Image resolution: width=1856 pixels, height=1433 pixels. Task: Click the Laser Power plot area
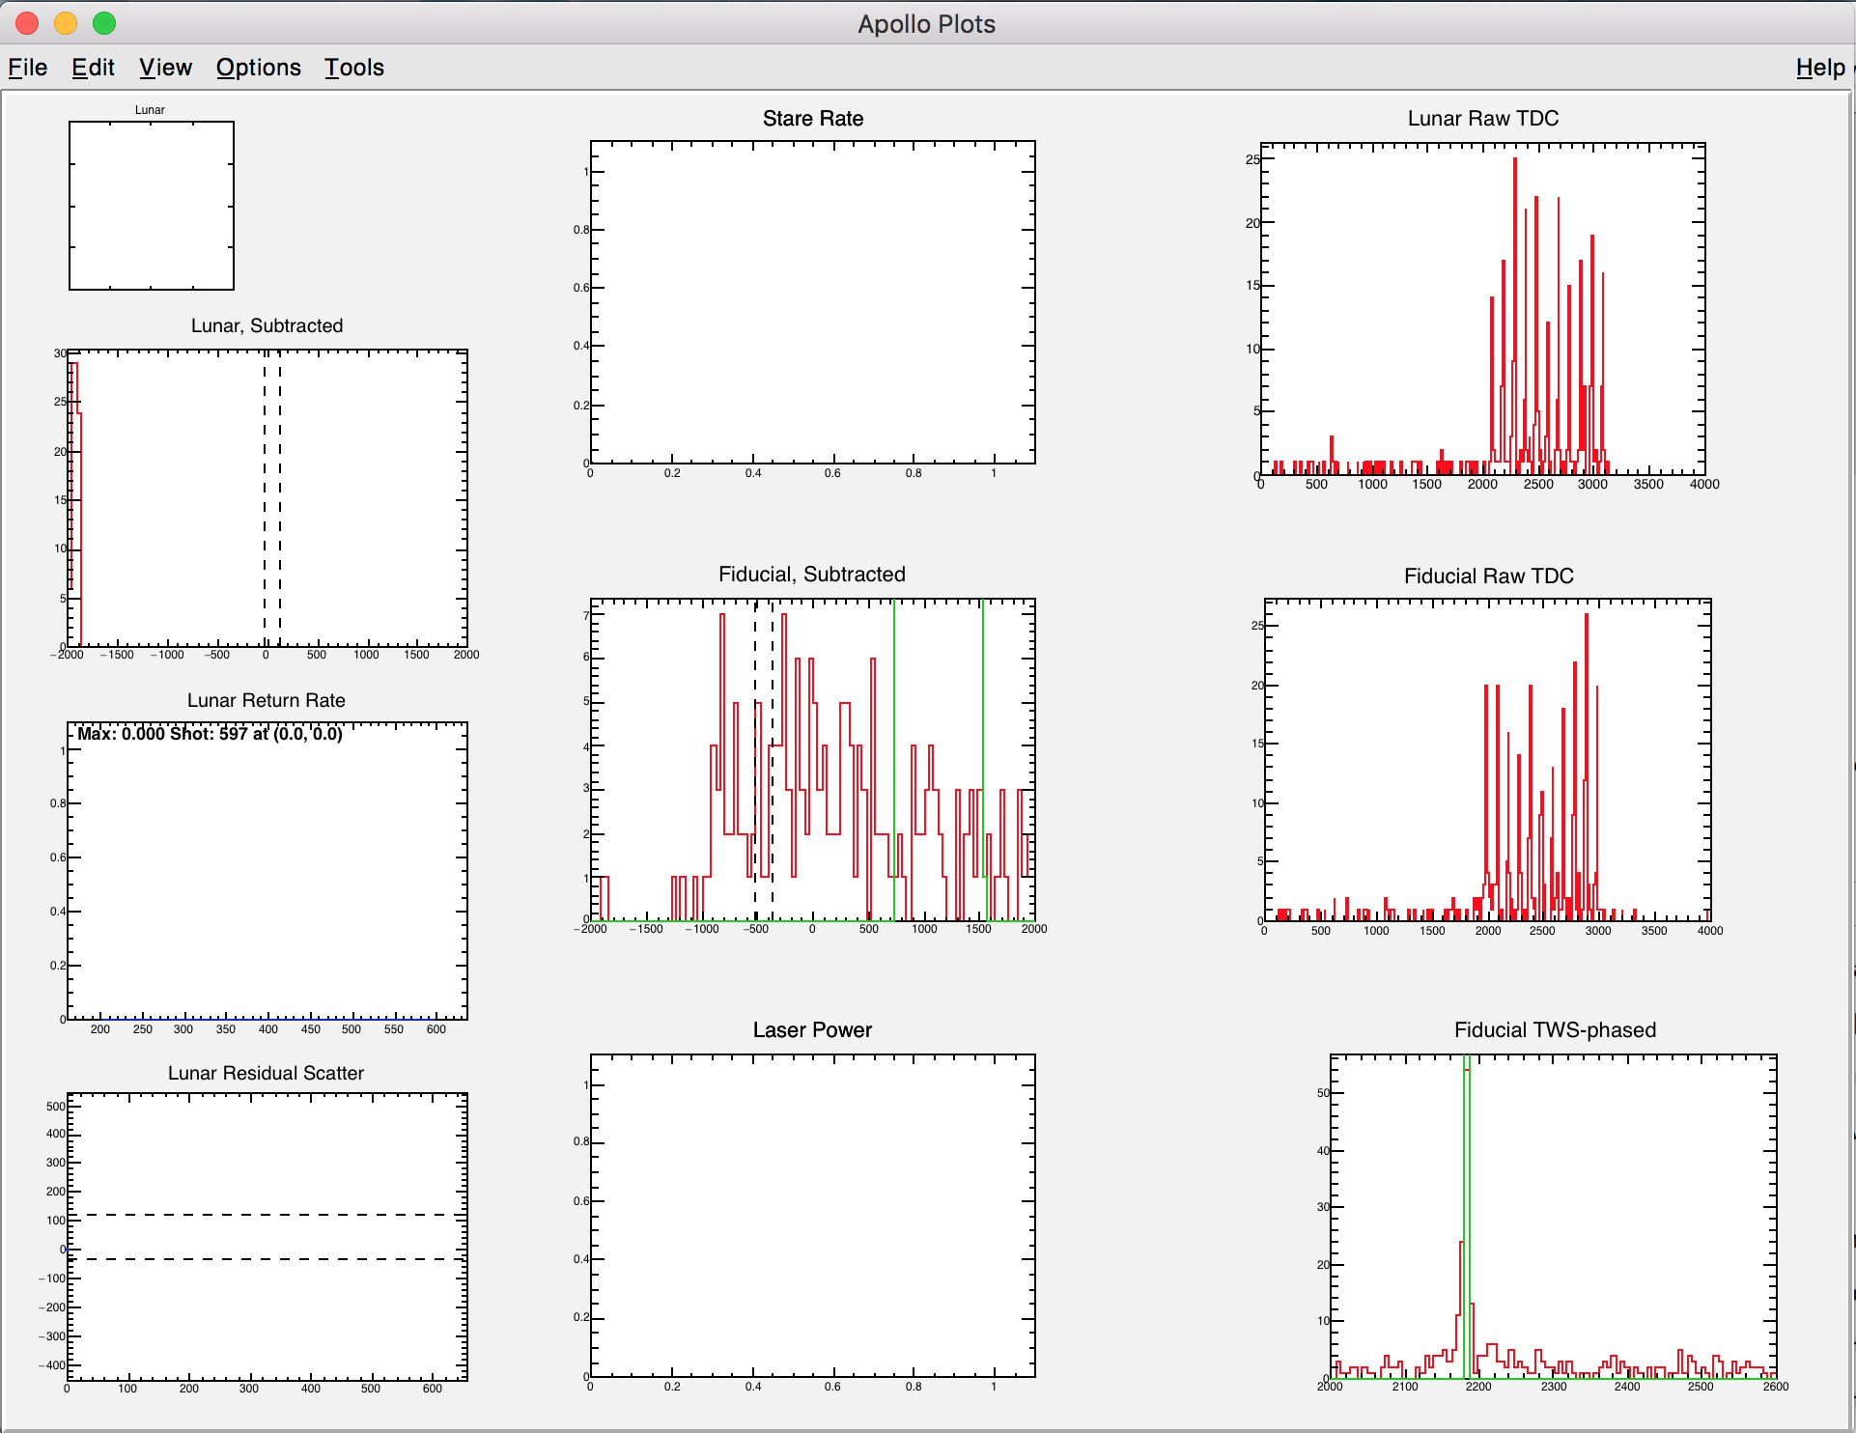coord(812,1216)
